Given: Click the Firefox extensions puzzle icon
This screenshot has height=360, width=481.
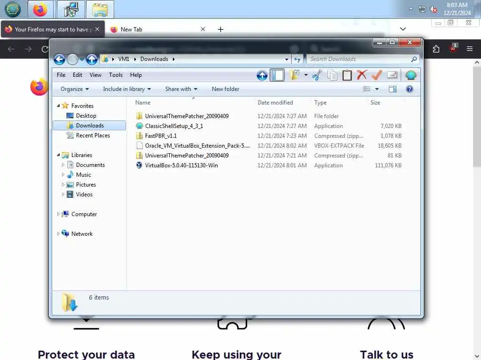Looking at the screenshot, I should click(x=436, y=49).
